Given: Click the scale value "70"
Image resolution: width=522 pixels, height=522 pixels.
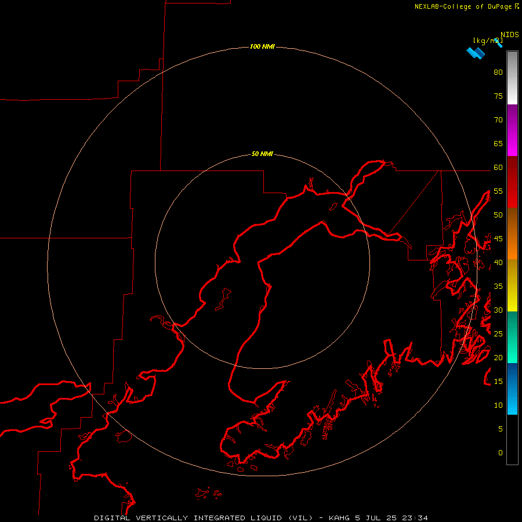Looking at the screenshot, I should (498, 120).
